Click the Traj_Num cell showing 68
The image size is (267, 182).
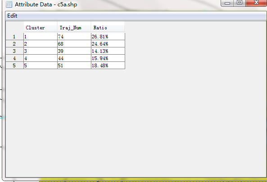click(x=74, y=44)
